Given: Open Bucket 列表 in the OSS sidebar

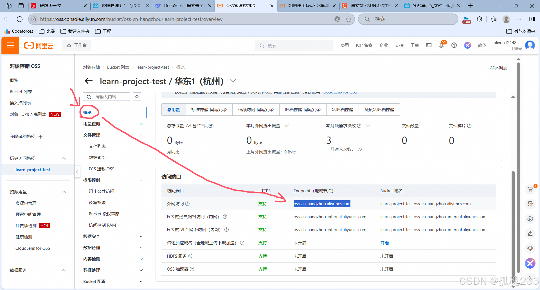Looking at the screenshot, I should pyautogui.click(x=21, y=92).
